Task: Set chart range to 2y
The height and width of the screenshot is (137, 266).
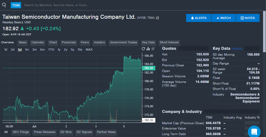Action: click(x=65, y=50)
